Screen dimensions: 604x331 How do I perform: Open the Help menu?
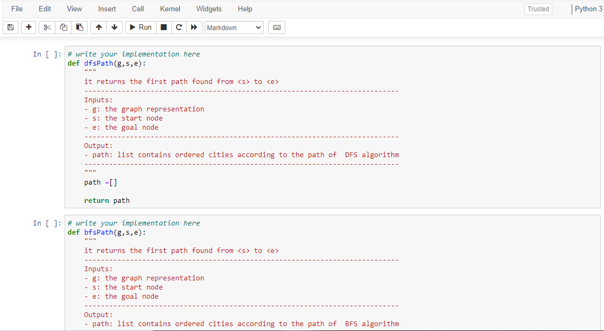[245, 9]
